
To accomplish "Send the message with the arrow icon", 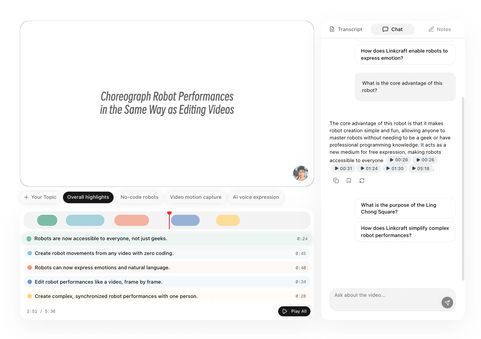I will click(447, 303).
